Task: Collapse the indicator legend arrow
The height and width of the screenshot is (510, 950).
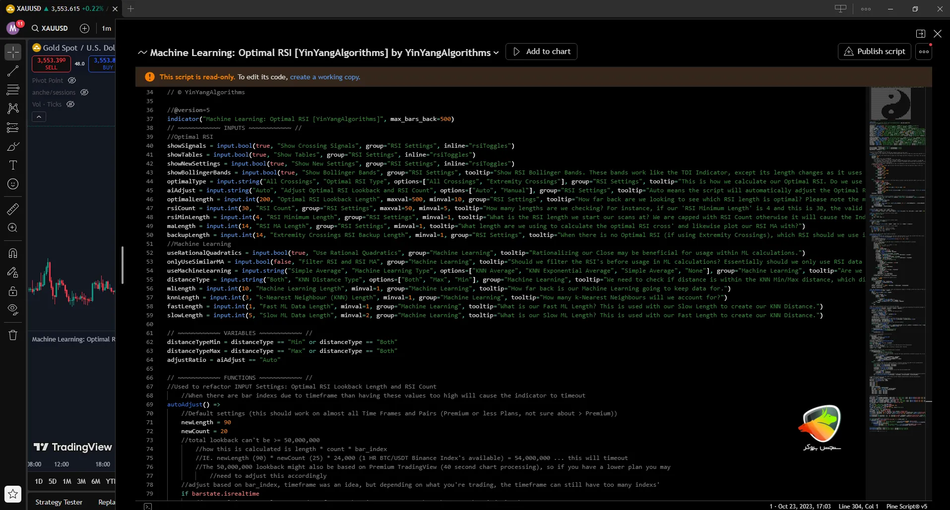Action: point(39,116)
